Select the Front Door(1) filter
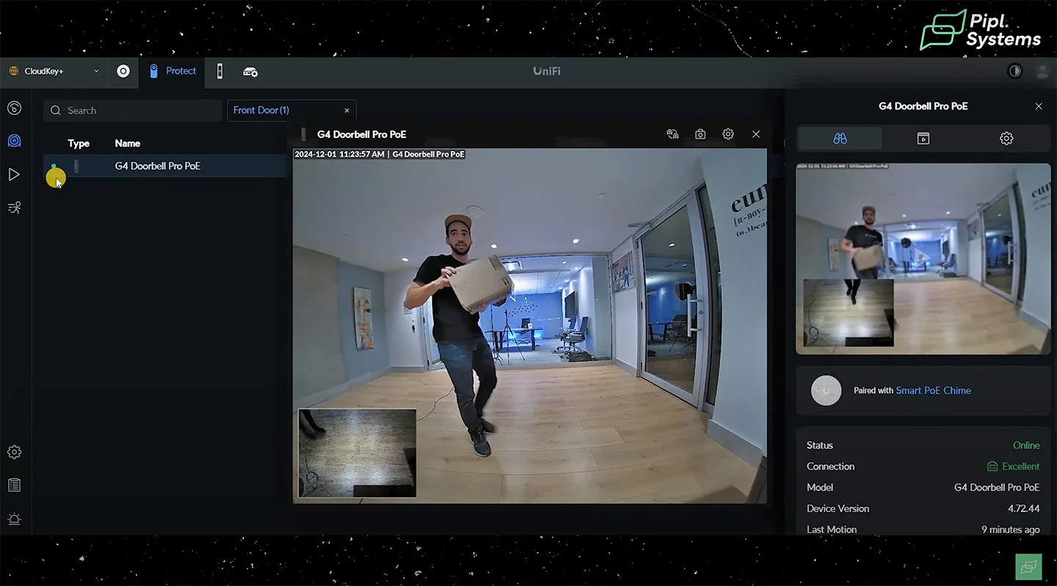The width and height of the screenshot is (1057, 586). point(261,110)
